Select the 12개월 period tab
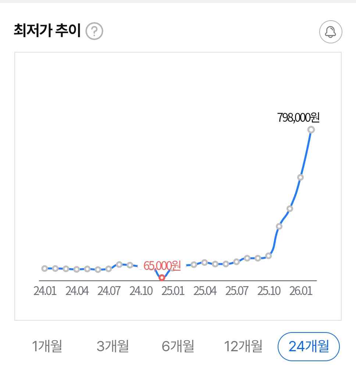The height and width of the screenshot is (377, 356). 243,346
